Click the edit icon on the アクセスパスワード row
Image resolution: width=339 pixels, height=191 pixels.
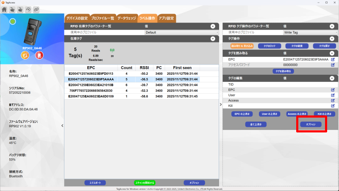(x=333, y=65)
